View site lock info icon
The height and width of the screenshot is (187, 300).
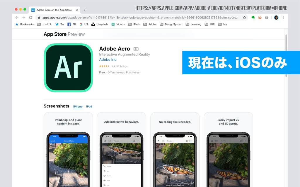click(x=39, y=18)
